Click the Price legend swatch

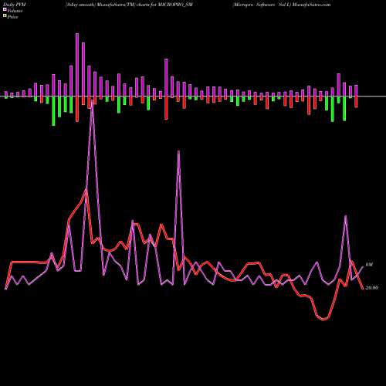point(5,16)
